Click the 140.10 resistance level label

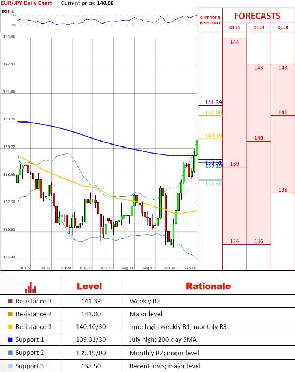click(213, 136)
